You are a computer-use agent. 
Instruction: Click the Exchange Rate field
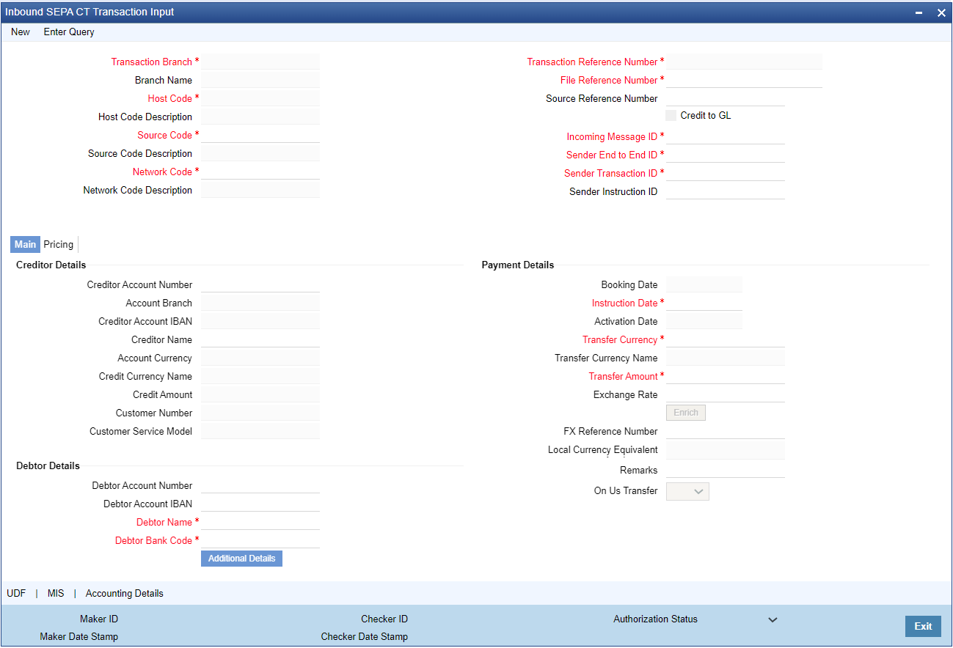pos(726,394)
